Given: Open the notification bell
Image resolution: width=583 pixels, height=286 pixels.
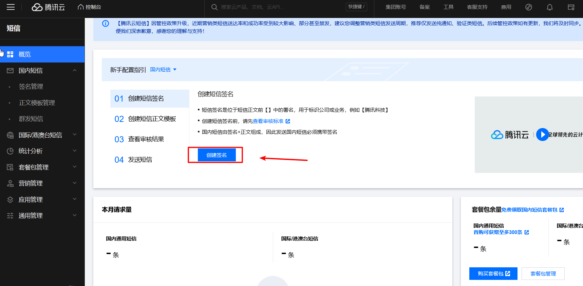Looking at the screenshot, I should (x=550, y=7).
